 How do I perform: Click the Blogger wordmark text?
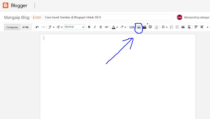point(19,6)
